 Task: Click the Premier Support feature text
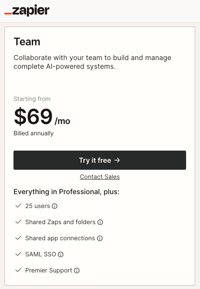[x=49, y=270]
